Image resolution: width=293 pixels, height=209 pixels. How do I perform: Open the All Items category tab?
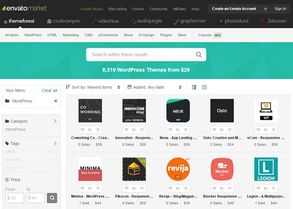(x=12, y=35)
